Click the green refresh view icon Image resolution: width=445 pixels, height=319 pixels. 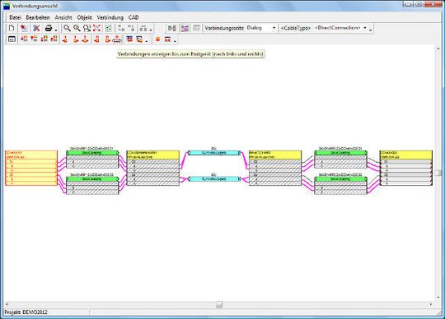pos(109,28)
